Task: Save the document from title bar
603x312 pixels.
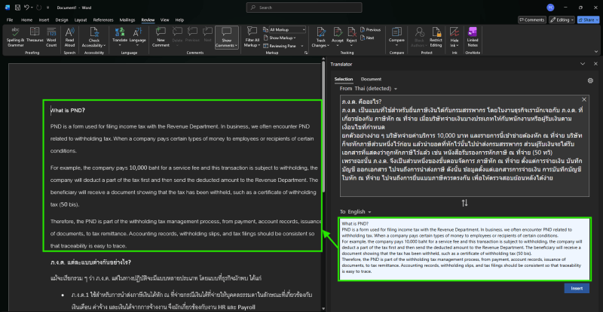Action: pyautogui.click(x=17, y=8)
